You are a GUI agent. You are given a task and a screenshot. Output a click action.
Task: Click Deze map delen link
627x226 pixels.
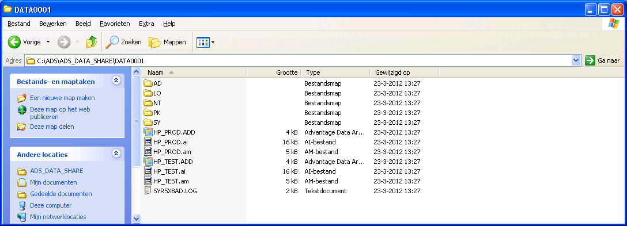point(52,127)
